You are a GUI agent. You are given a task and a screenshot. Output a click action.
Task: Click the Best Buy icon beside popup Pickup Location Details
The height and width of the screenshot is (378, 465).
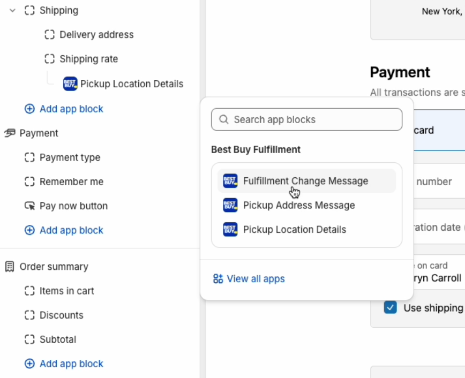tap(230, 230)
